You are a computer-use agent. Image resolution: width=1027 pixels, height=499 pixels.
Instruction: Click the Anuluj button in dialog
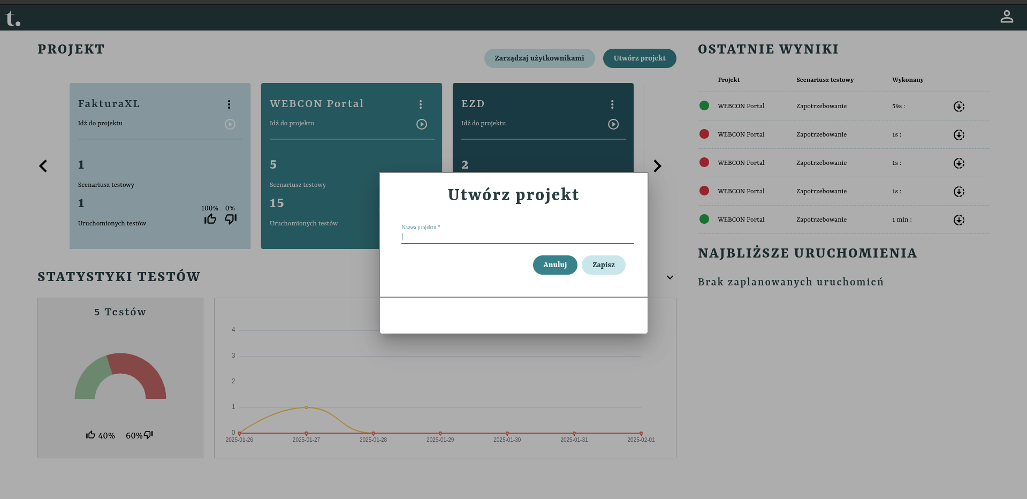pos(555,265)
